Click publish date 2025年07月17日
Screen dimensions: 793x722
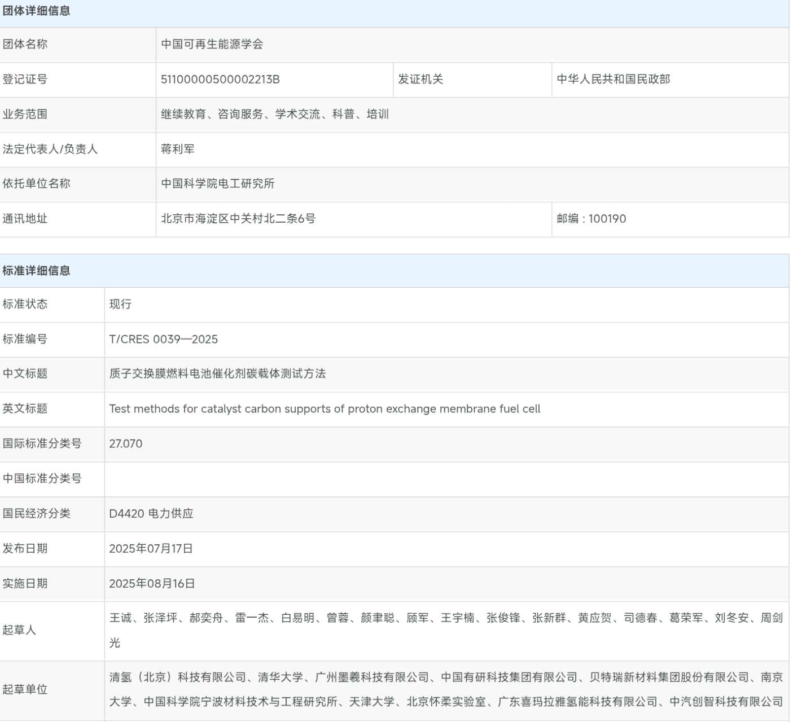[151, 548]
